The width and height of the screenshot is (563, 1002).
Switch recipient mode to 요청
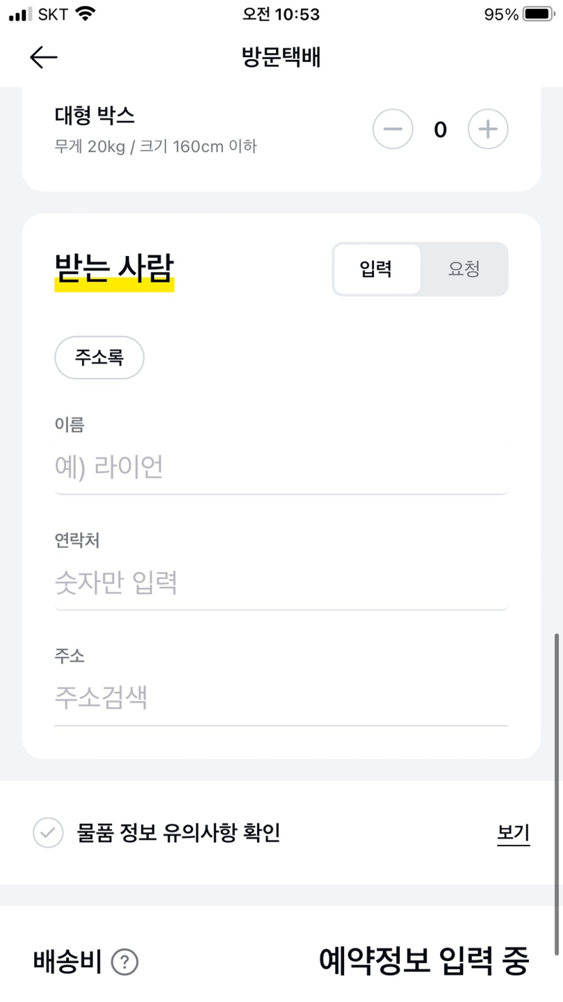[x=464, y=269]
